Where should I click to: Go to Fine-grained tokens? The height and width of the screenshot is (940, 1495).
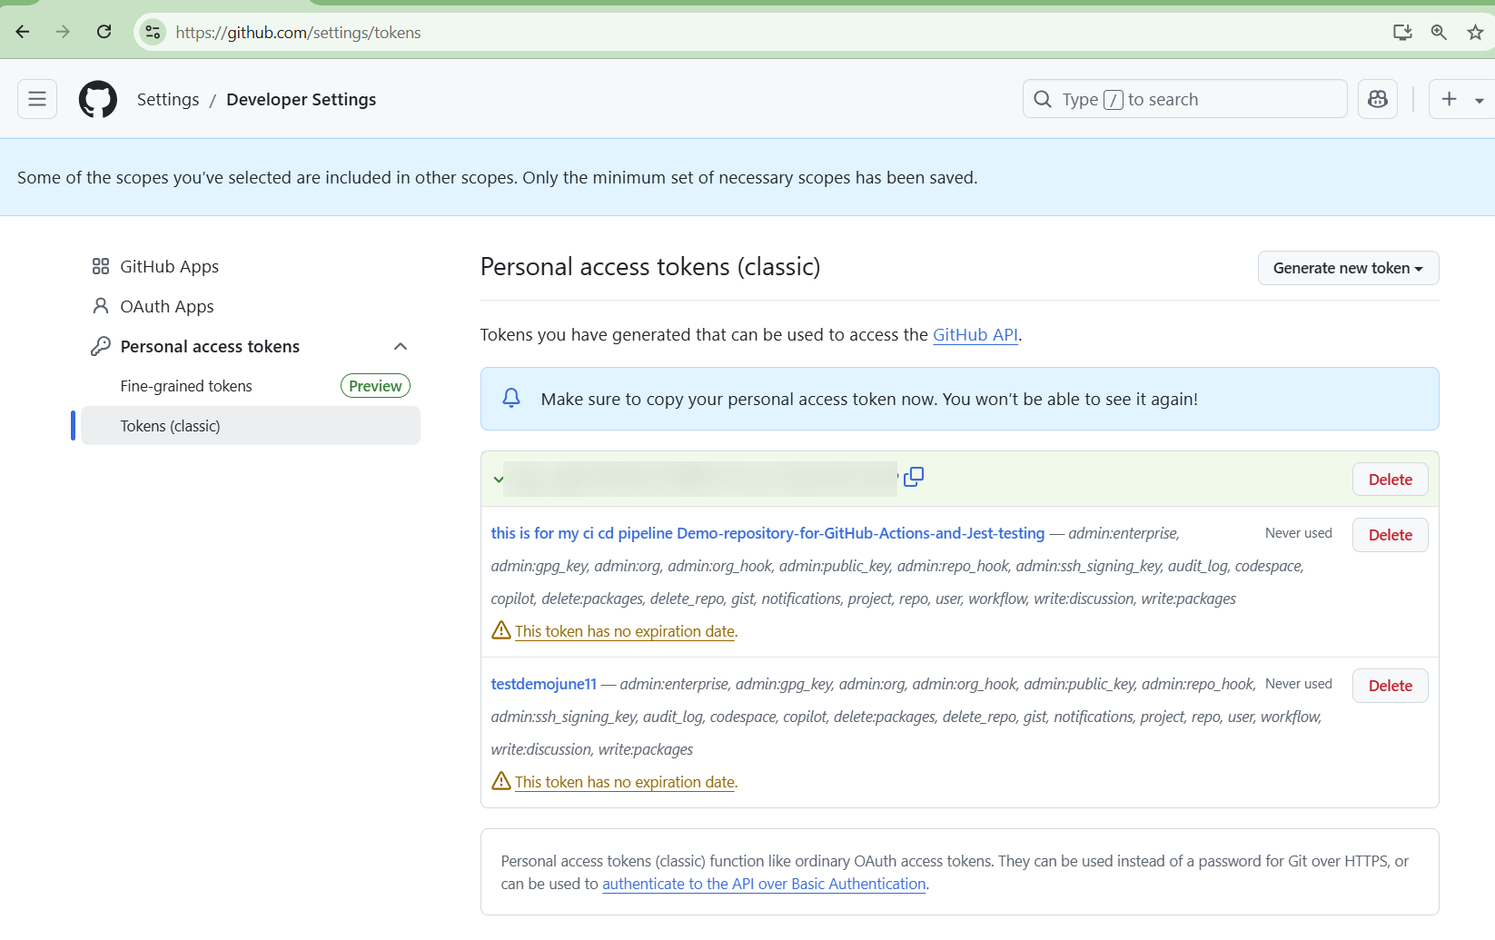click(x=186, y=386)
